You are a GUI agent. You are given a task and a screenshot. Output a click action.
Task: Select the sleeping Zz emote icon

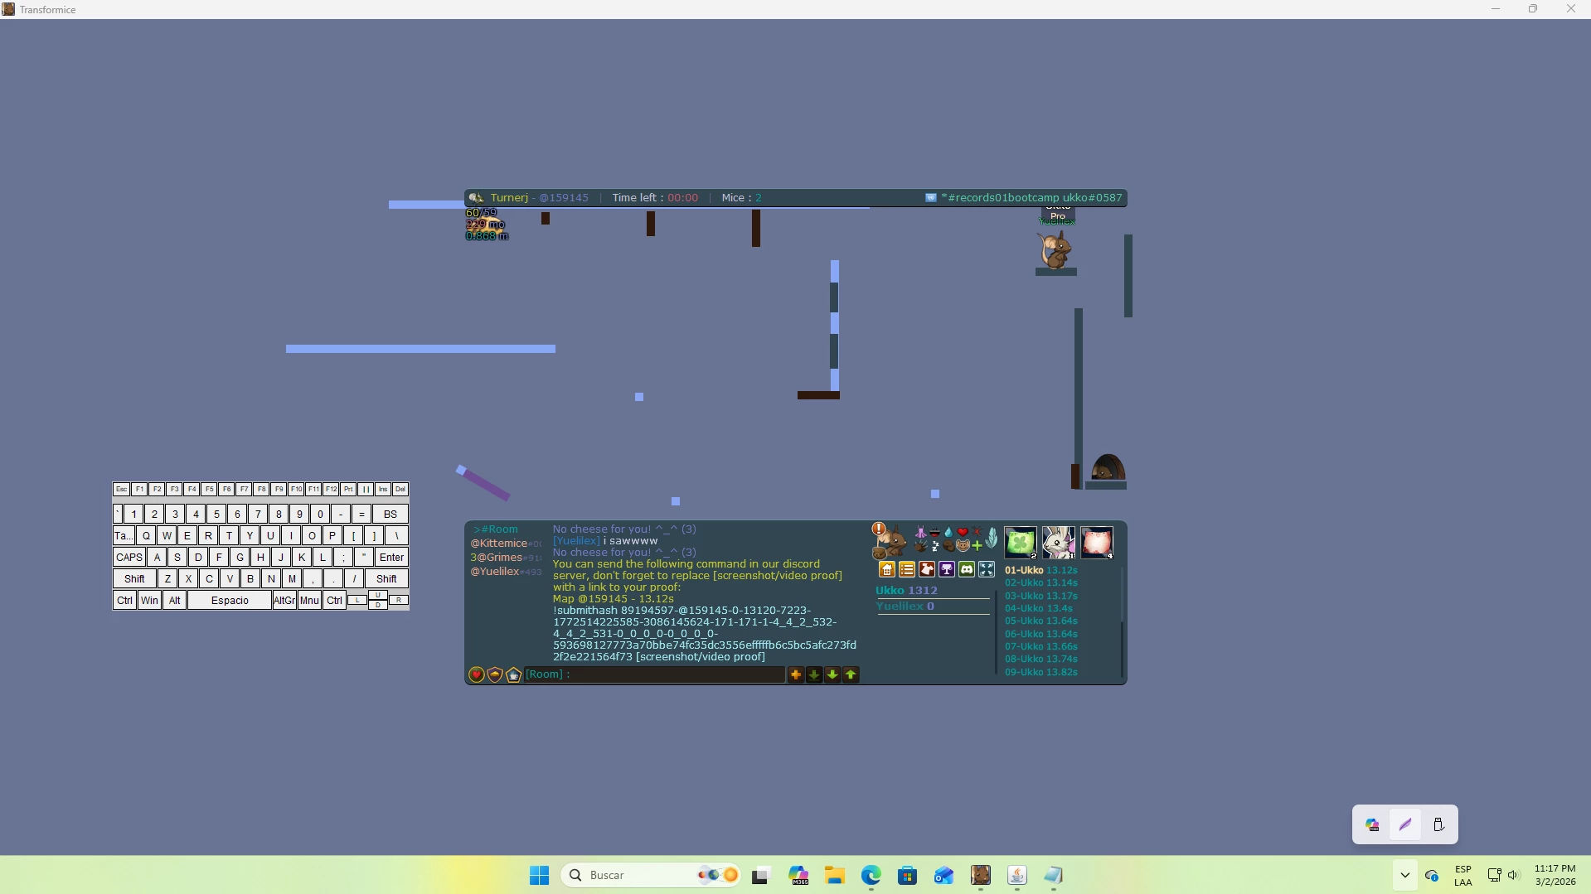click(x=935, y=546)
